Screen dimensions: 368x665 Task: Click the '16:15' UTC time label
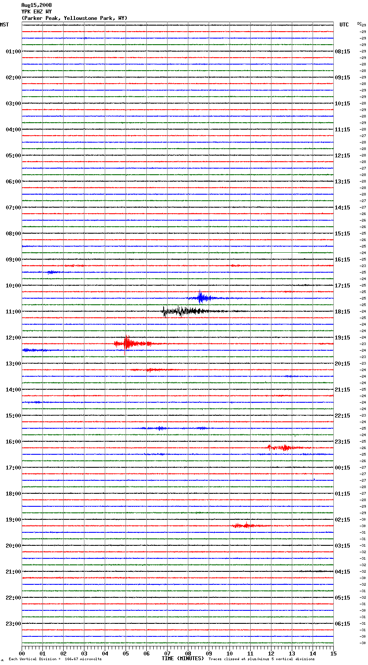[342, 260]
